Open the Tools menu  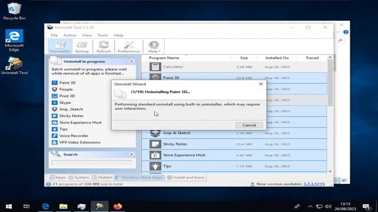[x=102, y=35]
